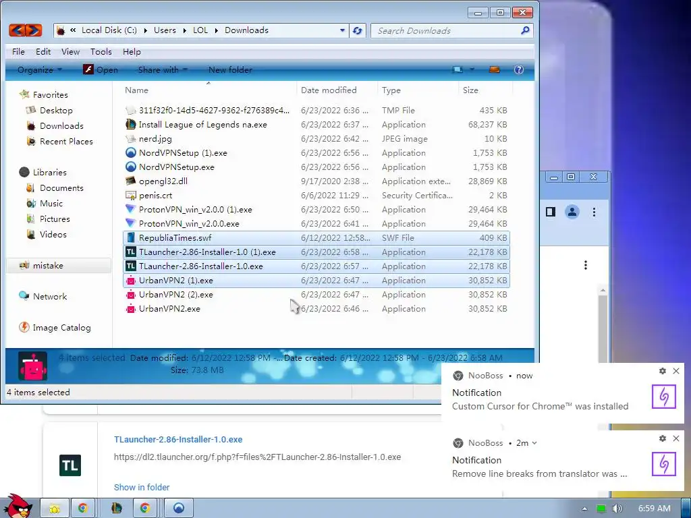Image resolution: width=691 pixels, height=518 pixels.
Task: Click the New folder button
Action: (230, 69)
